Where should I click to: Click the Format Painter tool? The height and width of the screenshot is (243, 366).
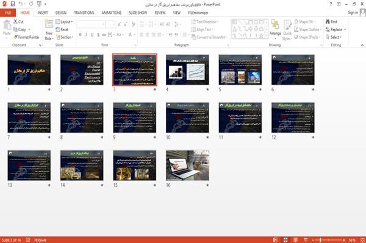26,37
